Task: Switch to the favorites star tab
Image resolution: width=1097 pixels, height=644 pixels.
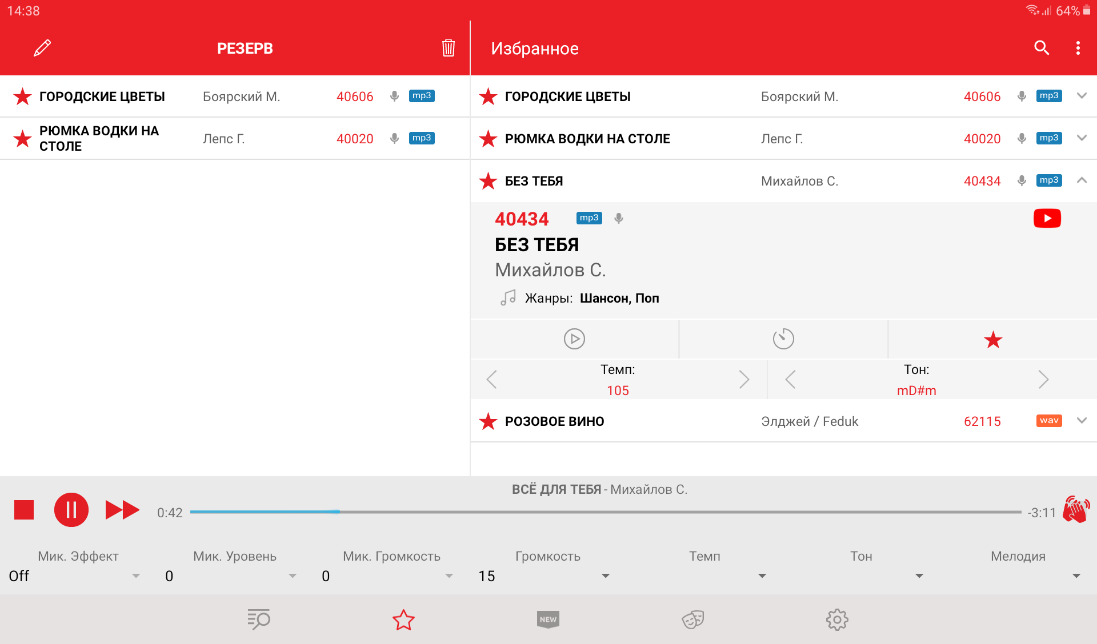Action: [403, 619]
